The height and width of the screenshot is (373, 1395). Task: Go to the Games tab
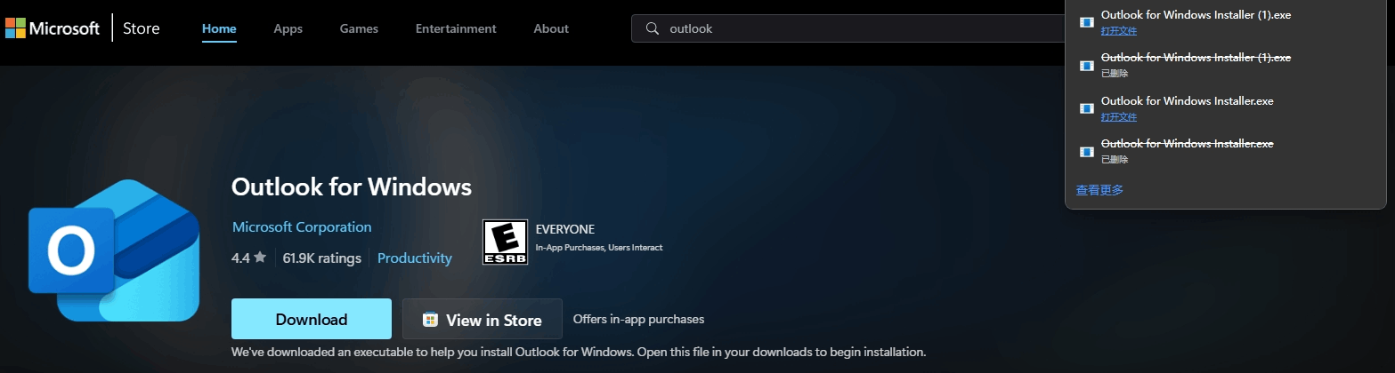[359, 28]
